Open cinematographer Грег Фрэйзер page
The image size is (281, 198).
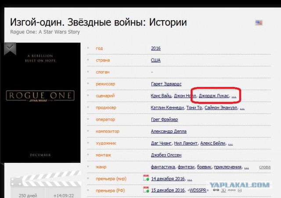pos(164,119)
